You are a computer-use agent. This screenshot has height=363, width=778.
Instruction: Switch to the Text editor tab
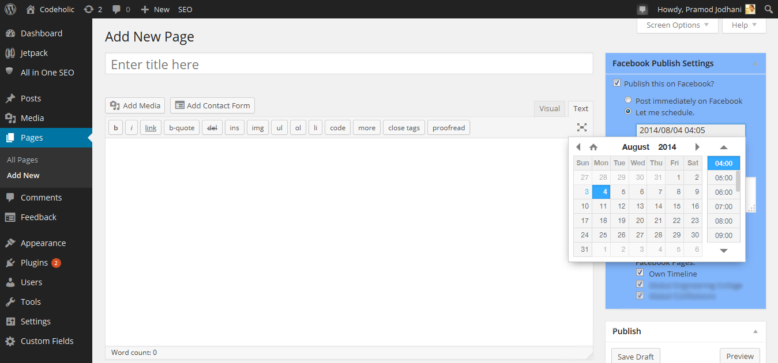pos(581,108)
